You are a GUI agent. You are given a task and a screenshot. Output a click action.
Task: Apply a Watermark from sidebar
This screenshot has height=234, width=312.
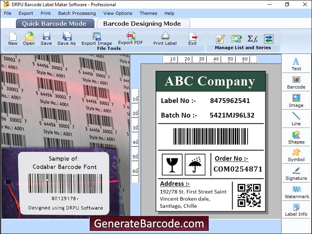[x=296, y=192]
